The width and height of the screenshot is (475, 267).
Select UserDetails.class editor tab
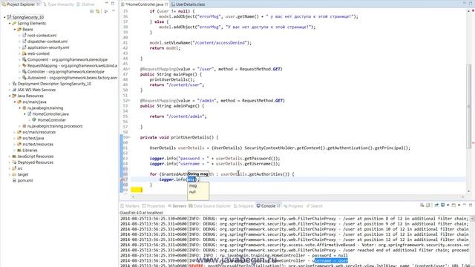188,4
